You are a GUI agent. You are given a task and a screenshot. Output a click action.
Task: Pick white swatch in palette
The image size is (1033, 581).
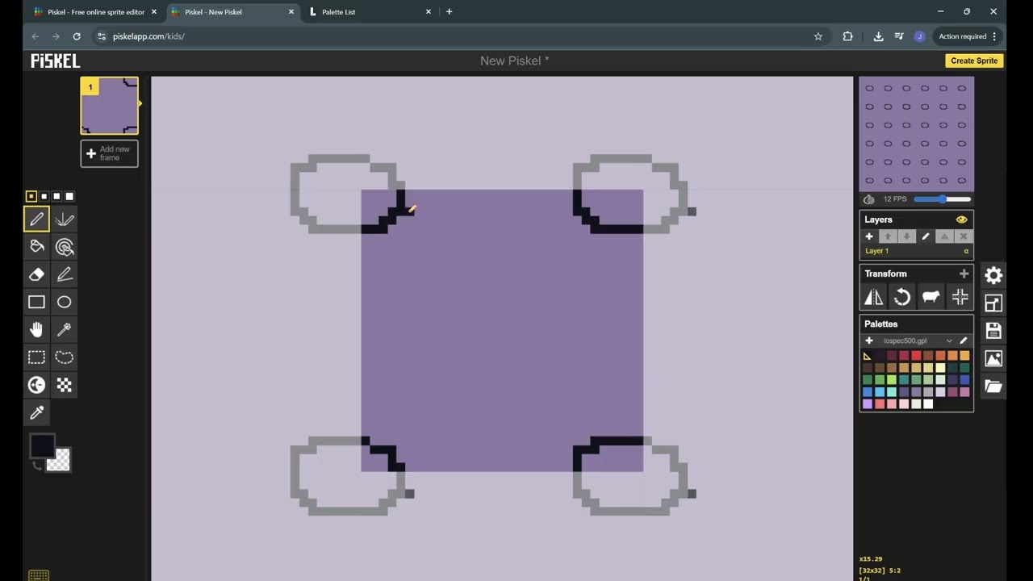click(928, 404)
